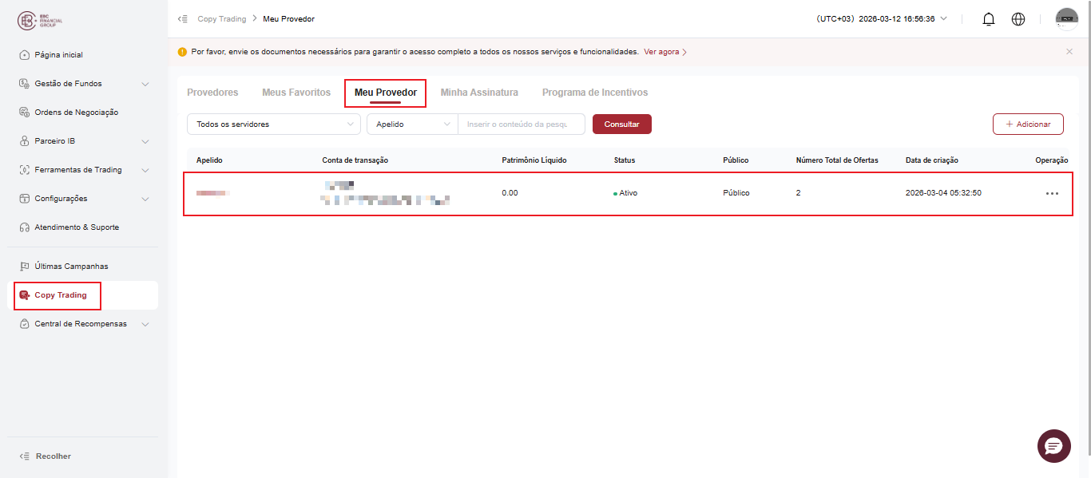Switch to Minha Assinatura tab
The image size is (1091, 478).
(x=479, y=93)
